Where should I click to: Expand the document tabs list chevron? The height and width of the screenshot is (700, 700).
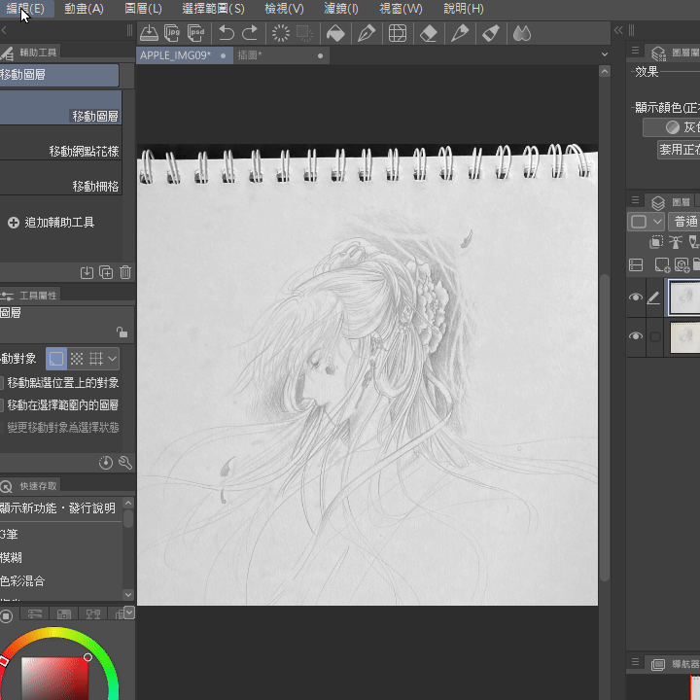605,54
